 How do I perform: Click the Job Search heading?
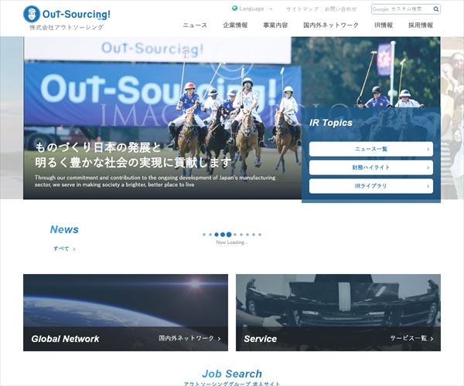click(x=232, y=374)
